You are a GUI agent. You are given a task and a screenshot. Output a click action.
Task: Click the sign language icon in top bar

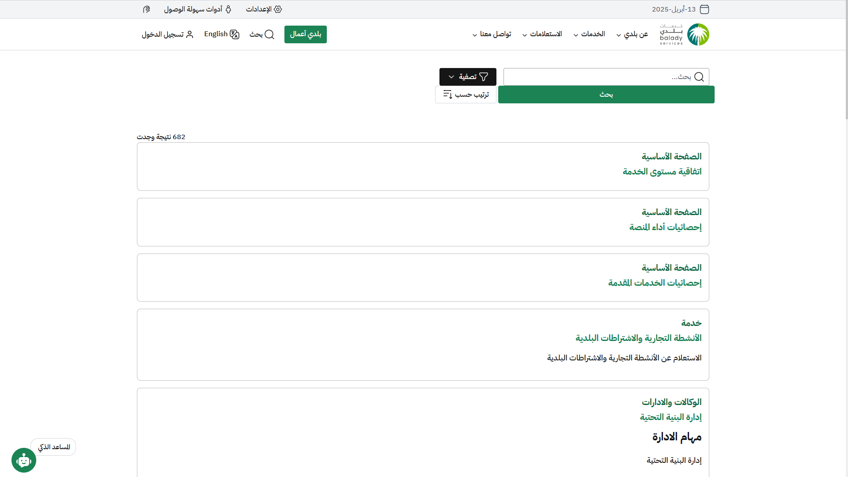click(x=147, y=9)
